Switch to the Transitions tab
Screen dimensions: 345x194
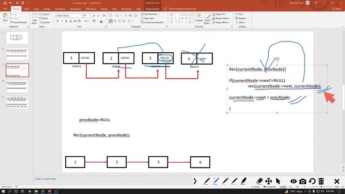click(60, 9)
